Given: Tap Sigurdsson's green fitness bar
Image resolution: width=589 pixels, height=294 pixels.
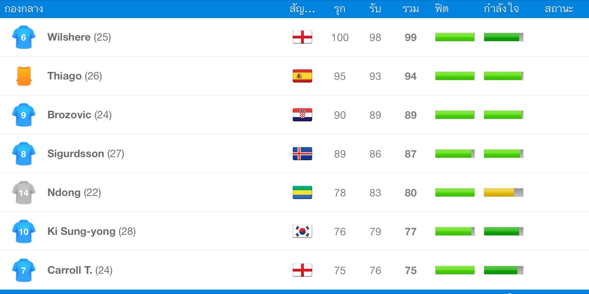Looking at the screenshot, I should tap(455, 154).
